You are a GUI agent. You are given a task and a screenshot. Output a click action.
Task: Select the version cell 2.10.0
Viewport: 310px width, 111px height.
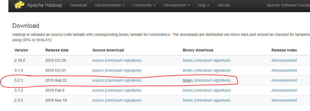click(x=19, y=60)
